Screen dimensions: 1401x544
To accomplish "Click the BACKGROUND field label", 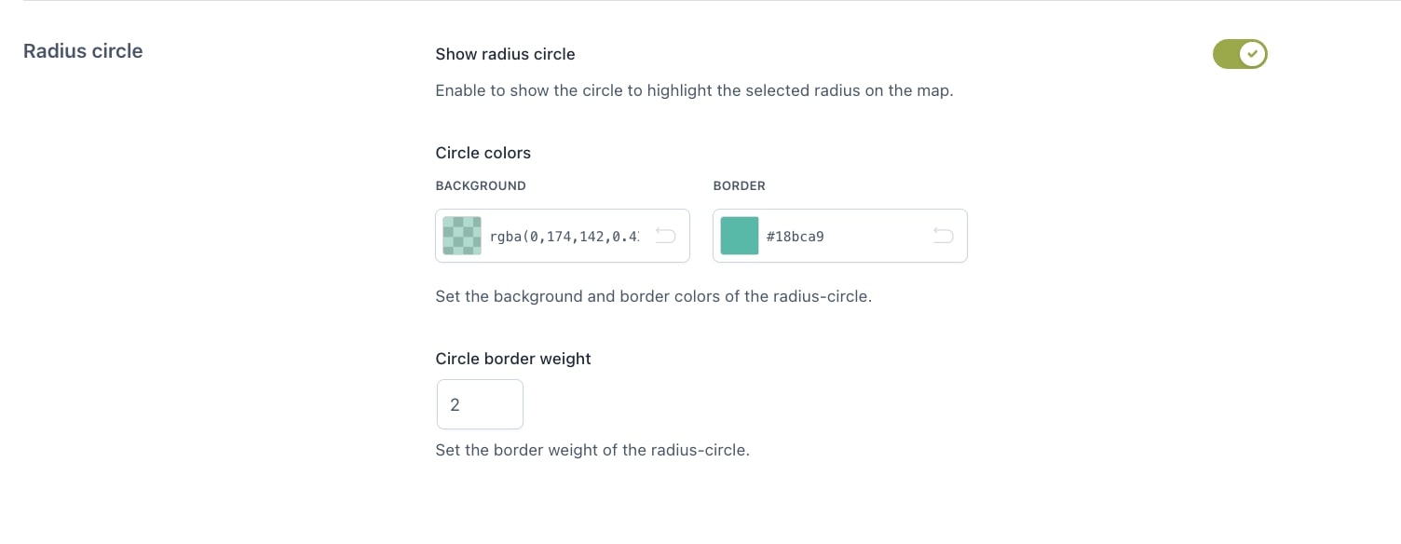I will 481,185.
